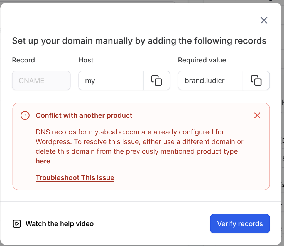This screenshot has height=246, width=284.
Task: Dismiss the conflict error alert
Action: [x=257, y=115]
